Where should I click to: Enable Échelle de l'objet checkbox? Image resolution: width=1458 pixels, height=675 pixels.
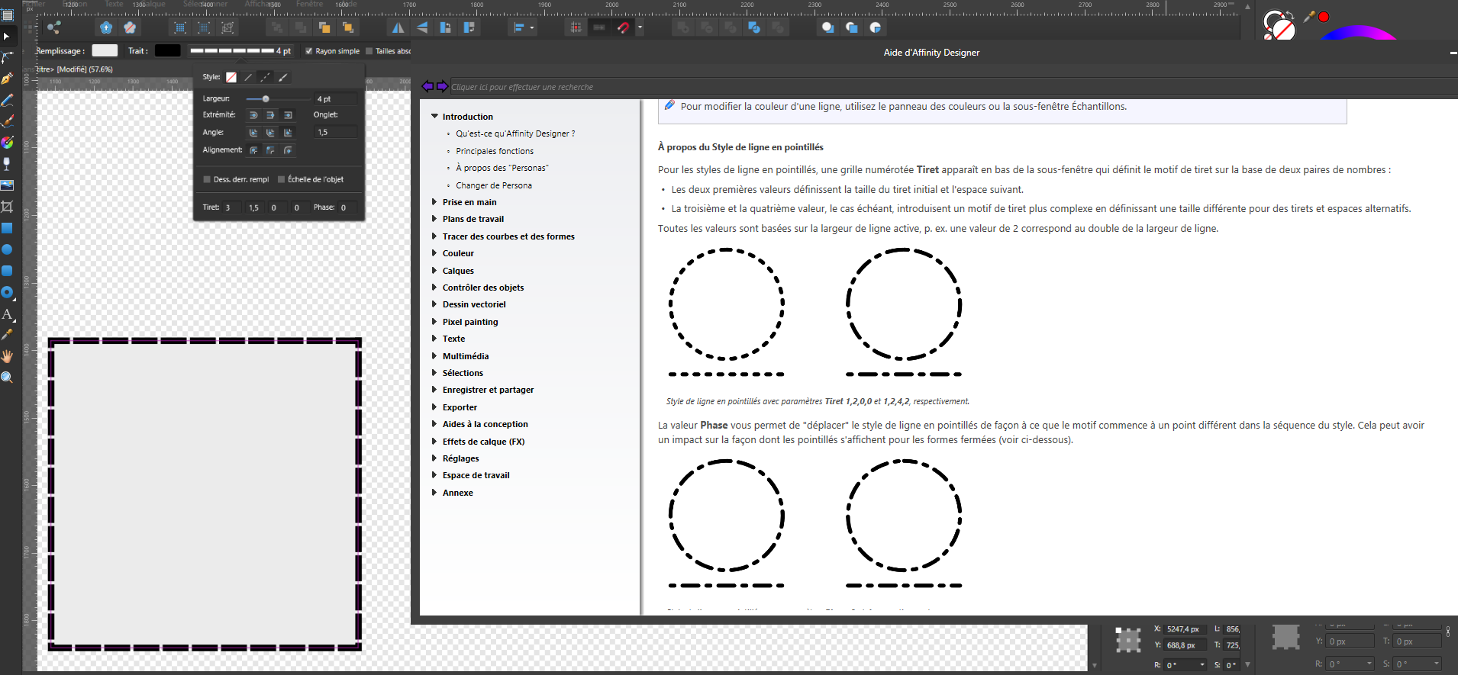click(x=281, y=179)
